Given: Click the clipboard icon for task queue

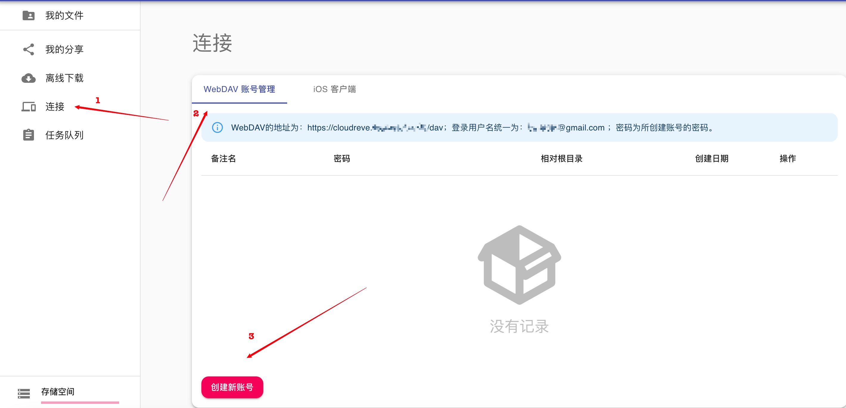Looking at the screenshot, I should (x=29, y=135).
